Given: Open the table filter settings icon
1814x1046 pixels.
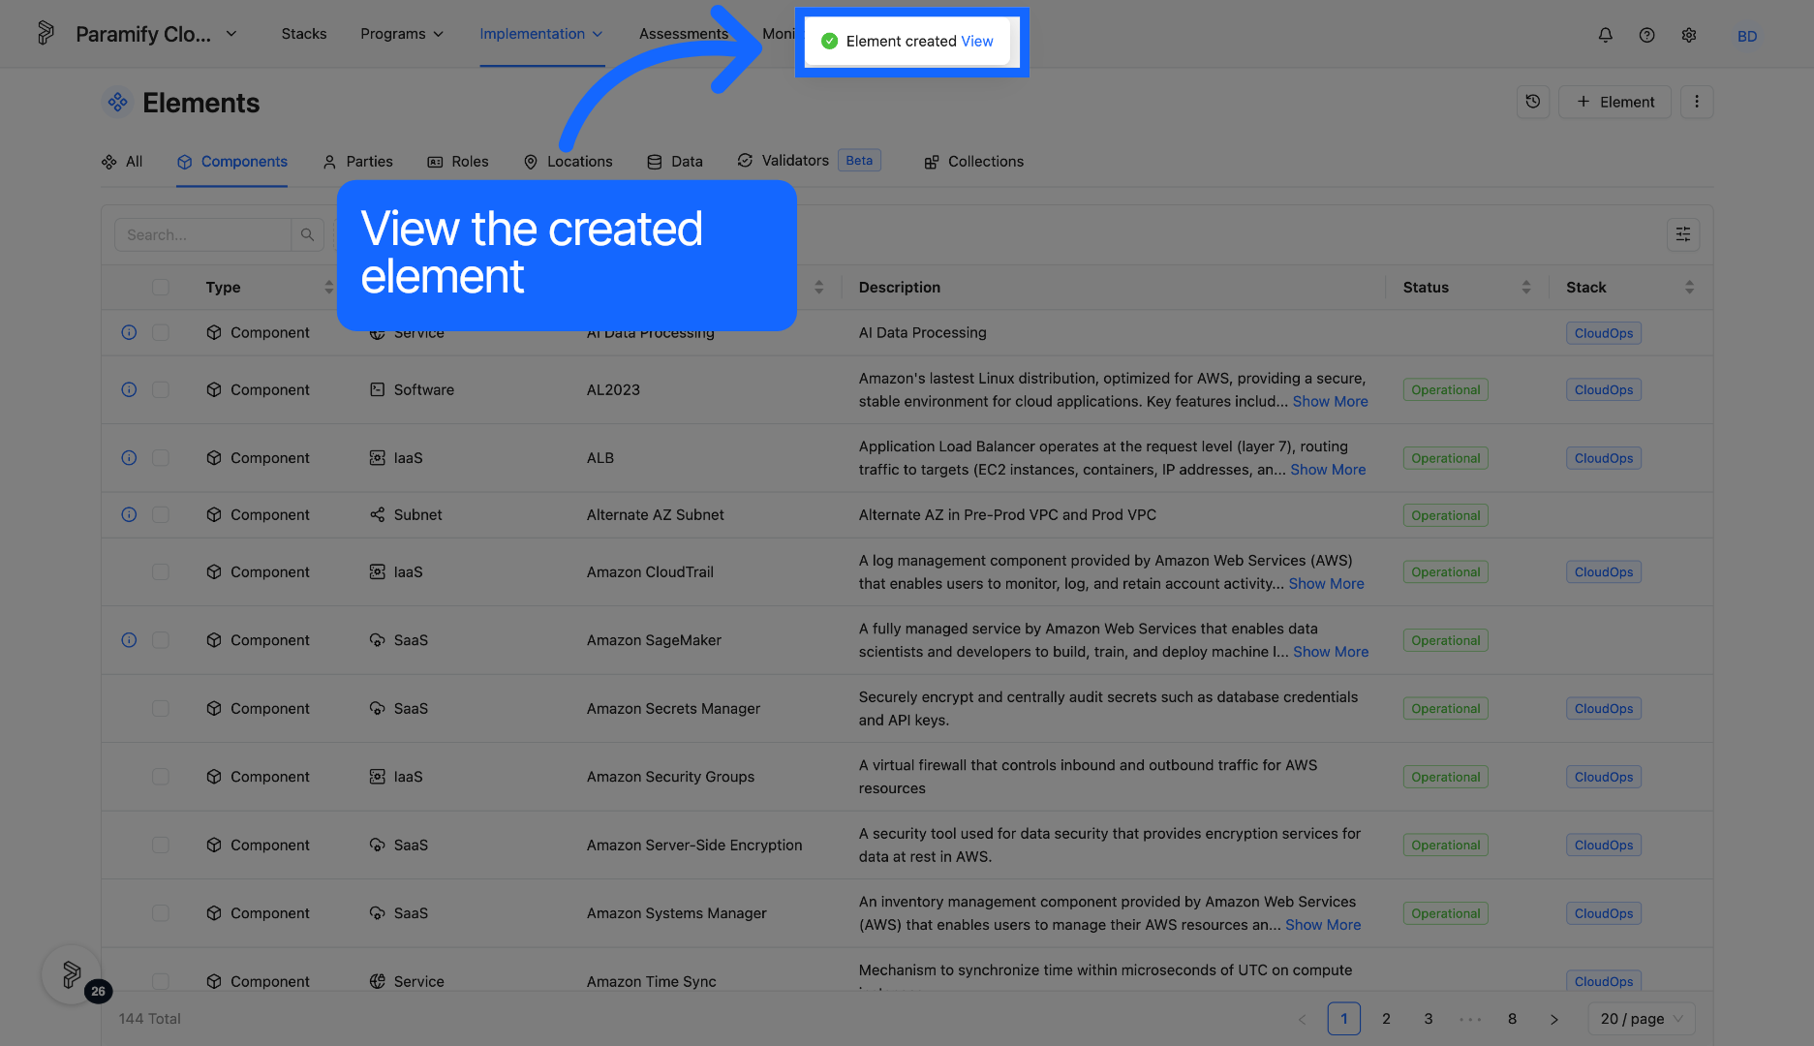Looking at the screenshot, I should click(1682, 234).
